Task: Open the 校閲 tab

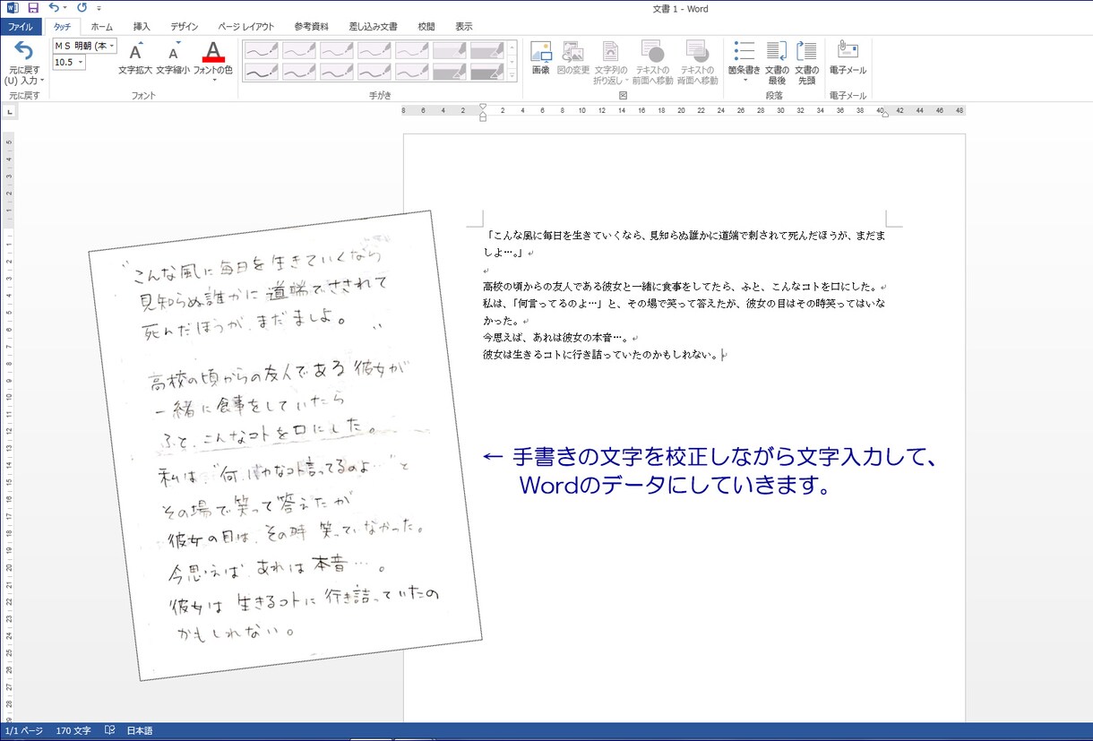Action: [426, 27]
